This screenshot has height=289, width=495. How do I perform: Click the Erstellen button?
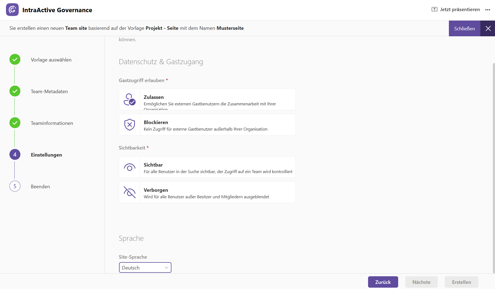pyautogui.click(x=461, y=282)
